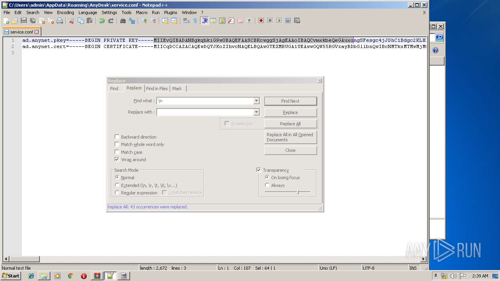Click the Replace button

[290, 112]
